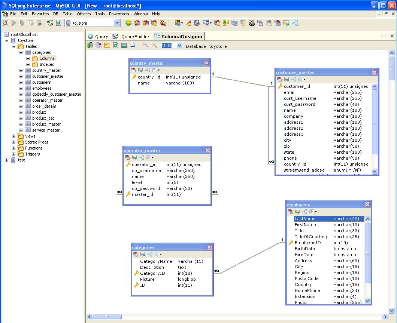The image size is (397, 323).
Task: Click the user manager icon in main toolbar
Action: pyautogui.click(x=178, y=23)
